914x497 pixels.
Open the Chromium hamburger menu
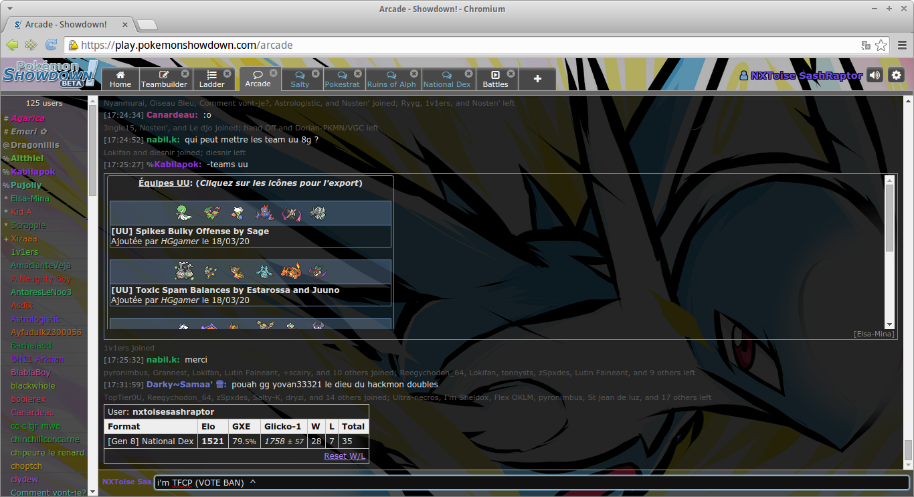click(x=902, y=45)
